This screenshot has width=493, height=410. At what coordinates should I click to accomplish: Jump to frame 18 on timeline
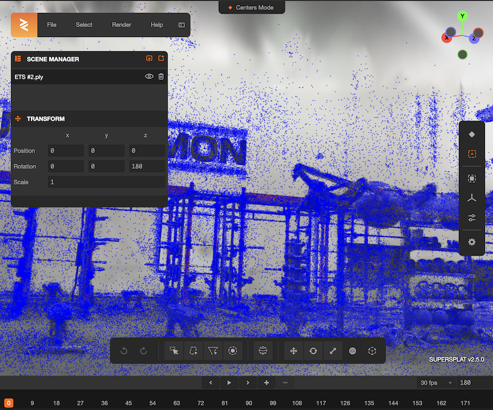click(x=57, y=403)
